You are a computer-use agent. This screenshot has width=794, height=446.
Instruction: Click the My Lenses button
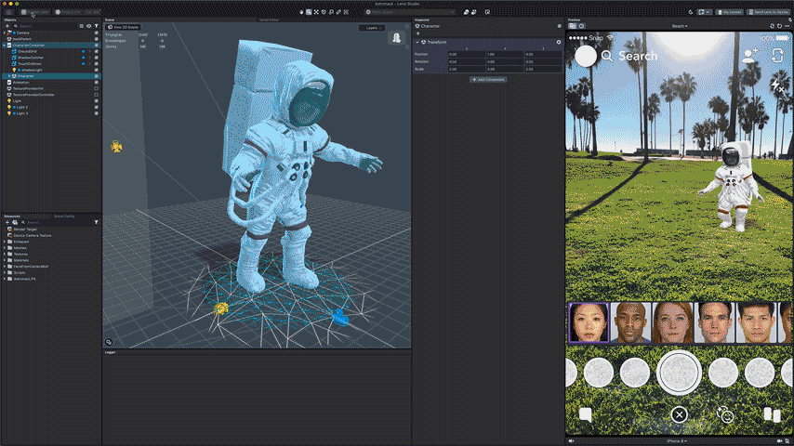[x=729, y=12]
